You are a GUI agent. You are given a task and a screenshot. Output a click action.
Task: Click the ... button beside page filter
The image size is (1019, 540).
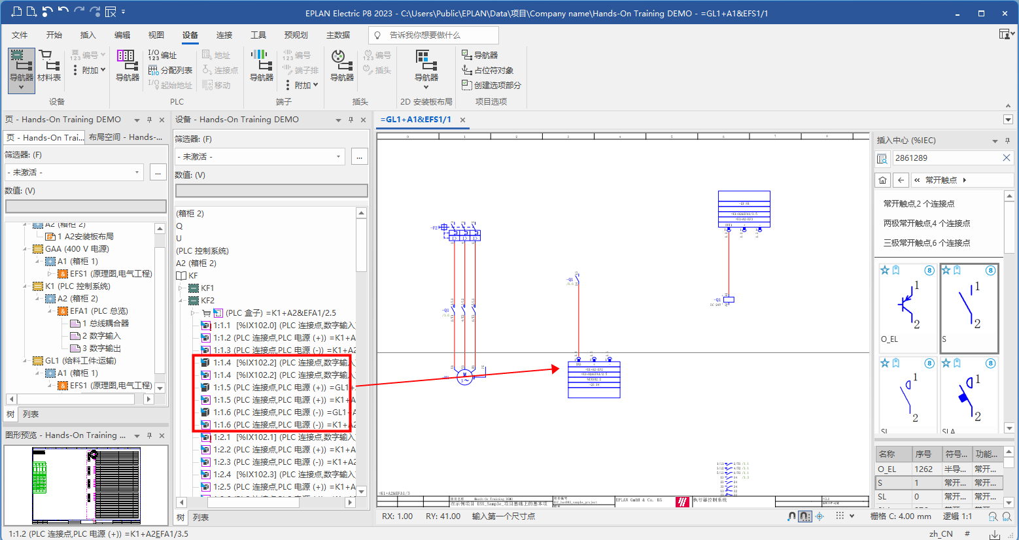pyautogui.click(x=158, y=172)
